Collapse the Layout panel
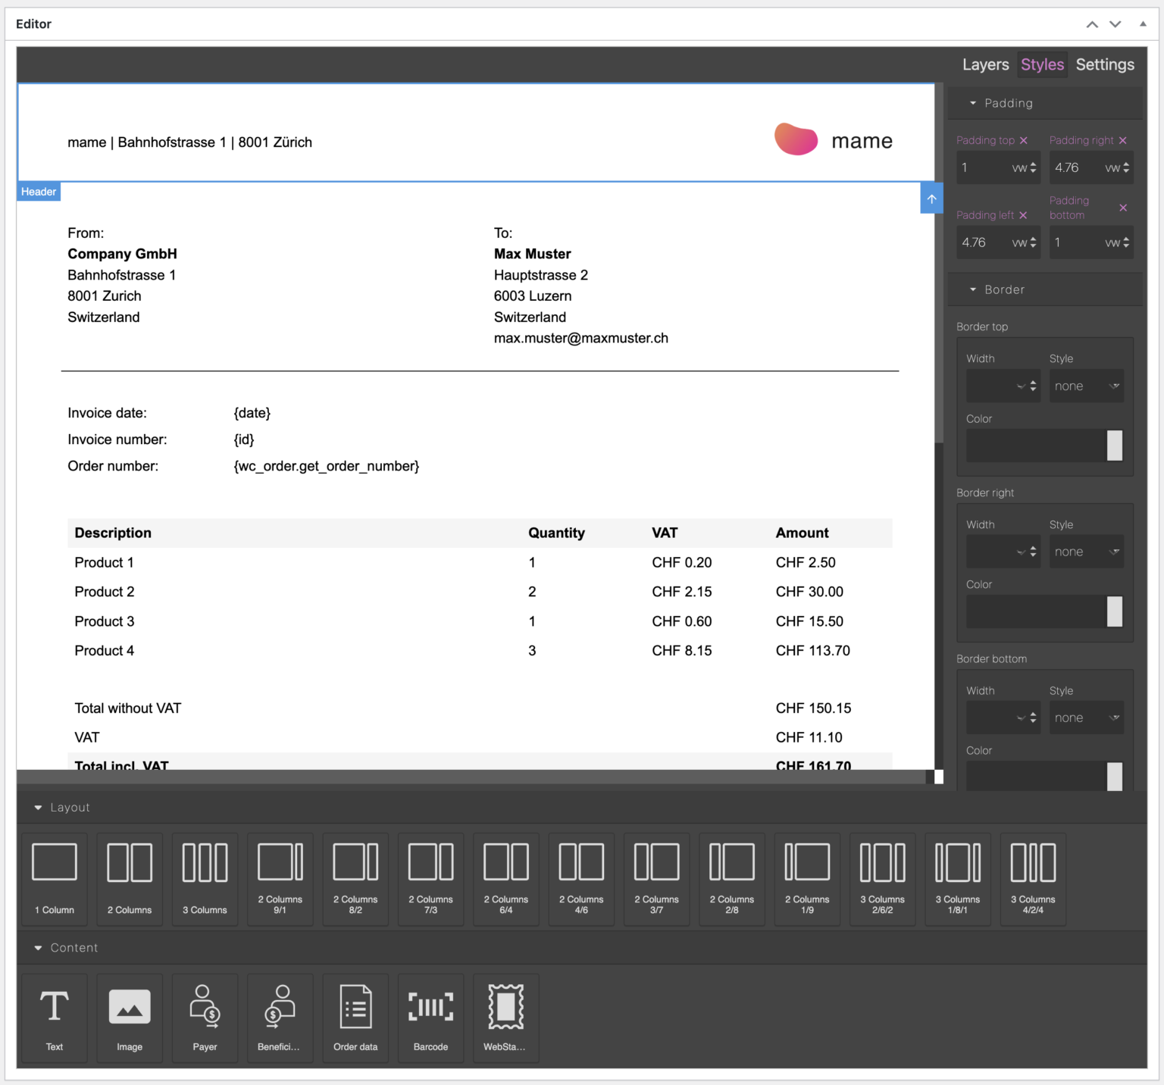Screen dimensions: 1164x1085 click(x=38, y=807)
